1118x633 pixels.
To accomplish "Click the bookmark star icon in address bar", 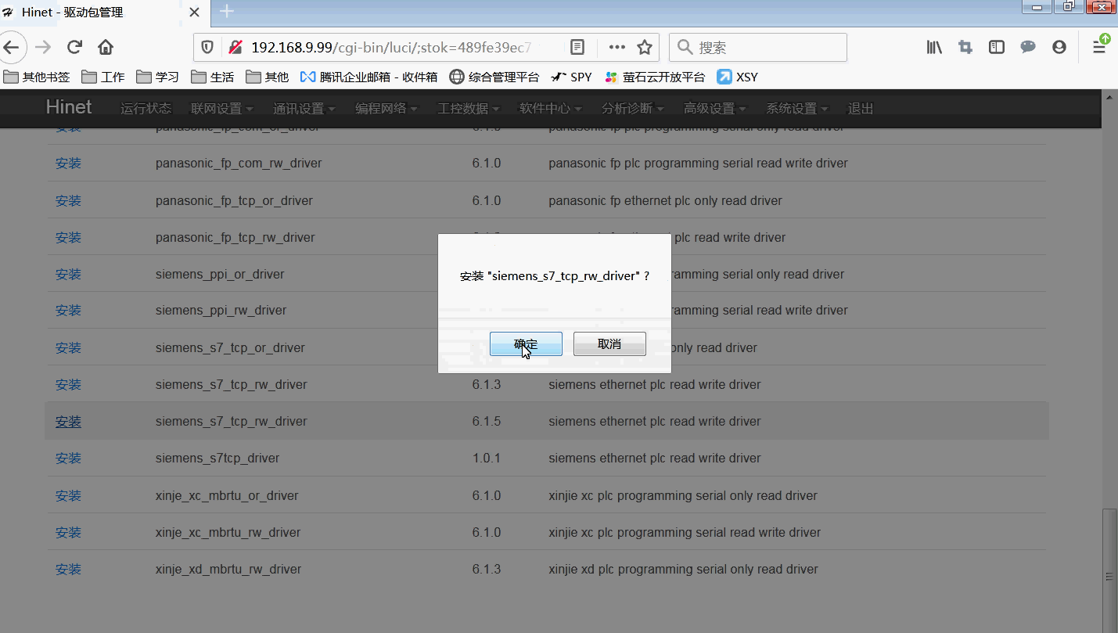I will 645,48.
